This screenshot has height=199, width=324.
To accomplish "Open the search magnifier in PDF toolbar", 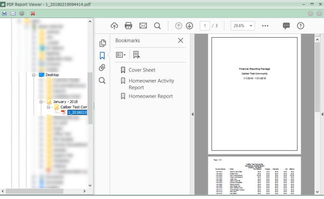I will pyautogui.click(x=157, y=26).
